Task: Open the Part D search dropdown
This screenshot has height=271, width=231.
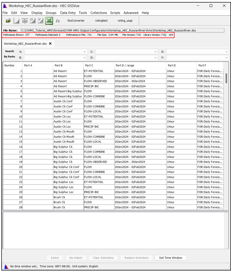Action: pyautogui.click(x=155, y=58)
